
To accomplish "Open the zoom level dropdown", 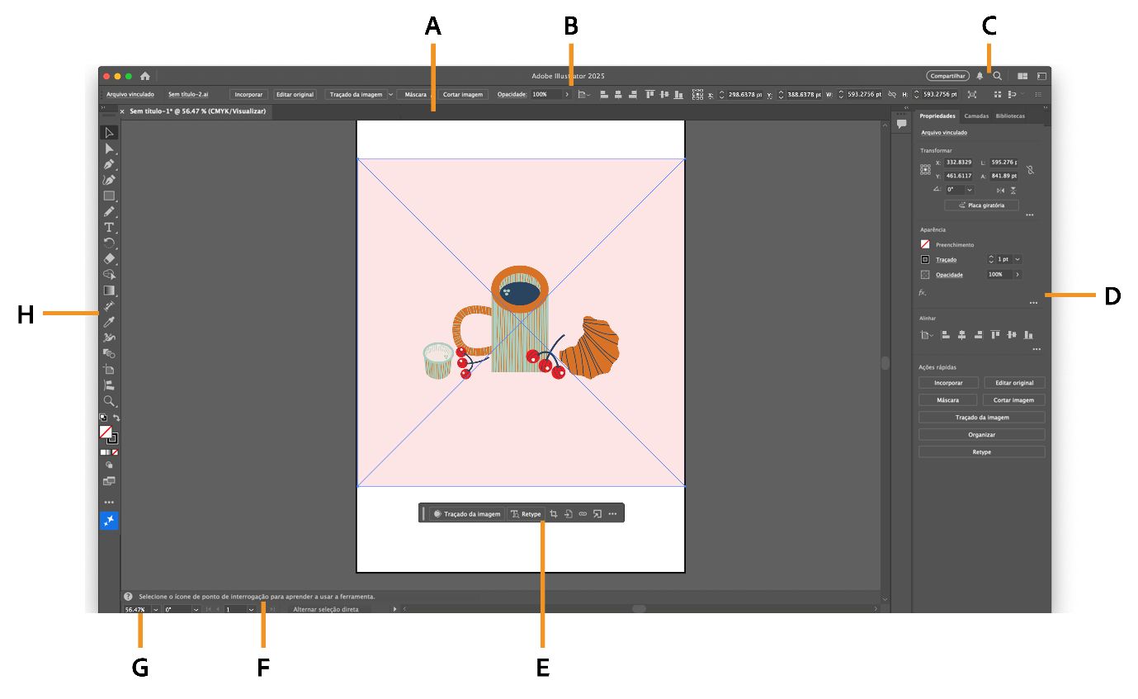I will click(156, 609).
